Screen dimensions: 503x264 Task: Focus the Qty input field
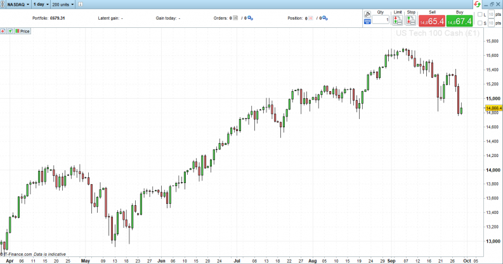pos(381,20)
